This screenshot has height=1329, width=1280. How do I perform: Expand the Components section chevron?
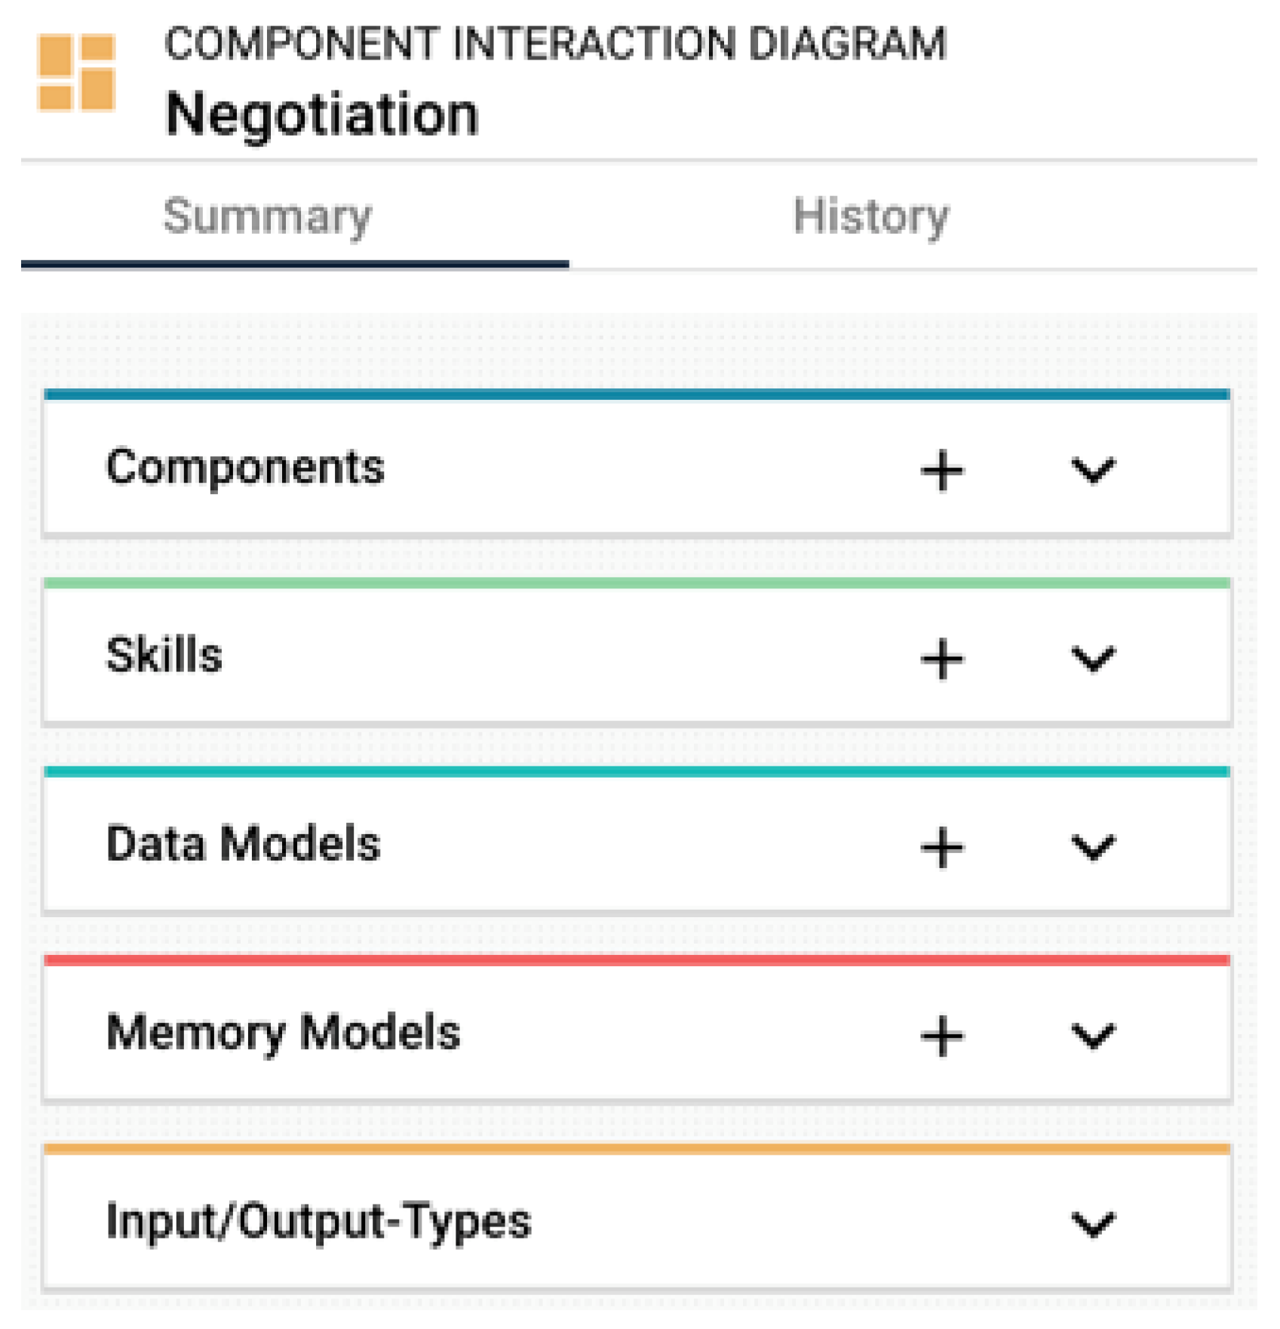1093,471
